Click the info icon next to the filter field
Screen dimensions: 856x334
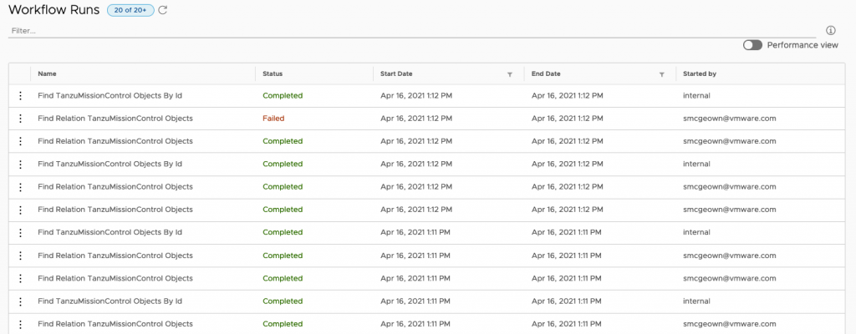(831, 31)
